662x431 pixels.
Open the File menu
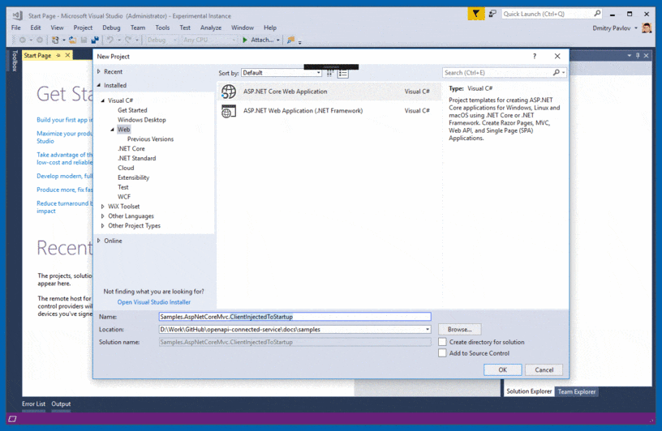tap(16, 28)
